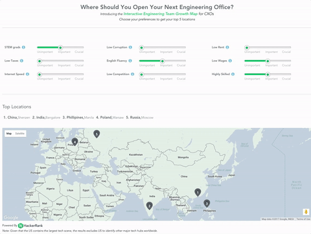The height and width of the screenshot is (234, 311).
Task: Select map marker 1 in China
Action: (x=198, y=192)
